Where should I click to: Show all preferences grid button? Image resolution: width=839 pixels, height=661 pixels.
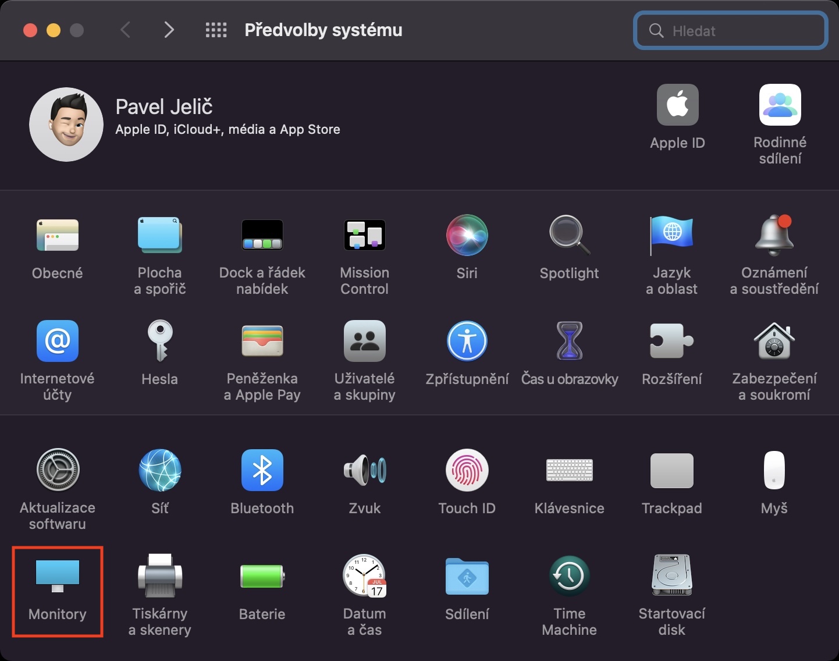click(x=216, y=30)
